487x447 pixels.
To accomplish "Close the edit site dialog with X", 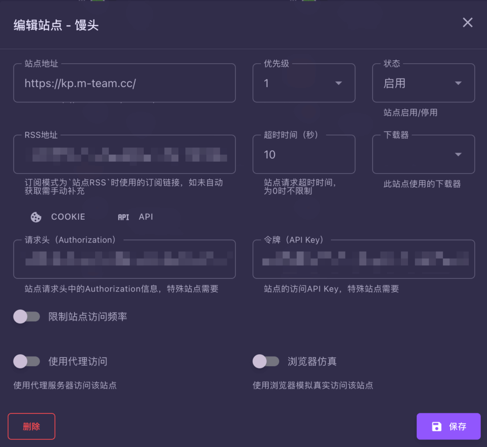I will tap(468, 23).
